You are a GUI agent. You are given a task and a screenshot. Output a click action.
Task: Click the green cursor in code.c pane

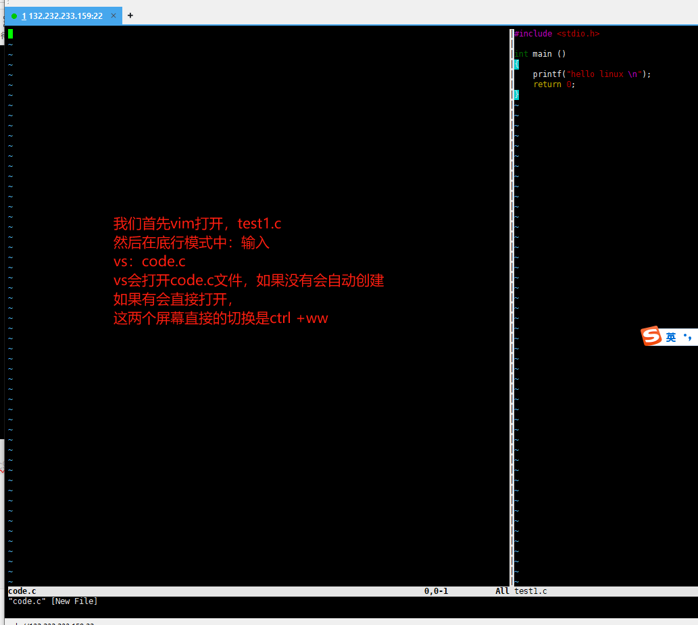(10, 34)
